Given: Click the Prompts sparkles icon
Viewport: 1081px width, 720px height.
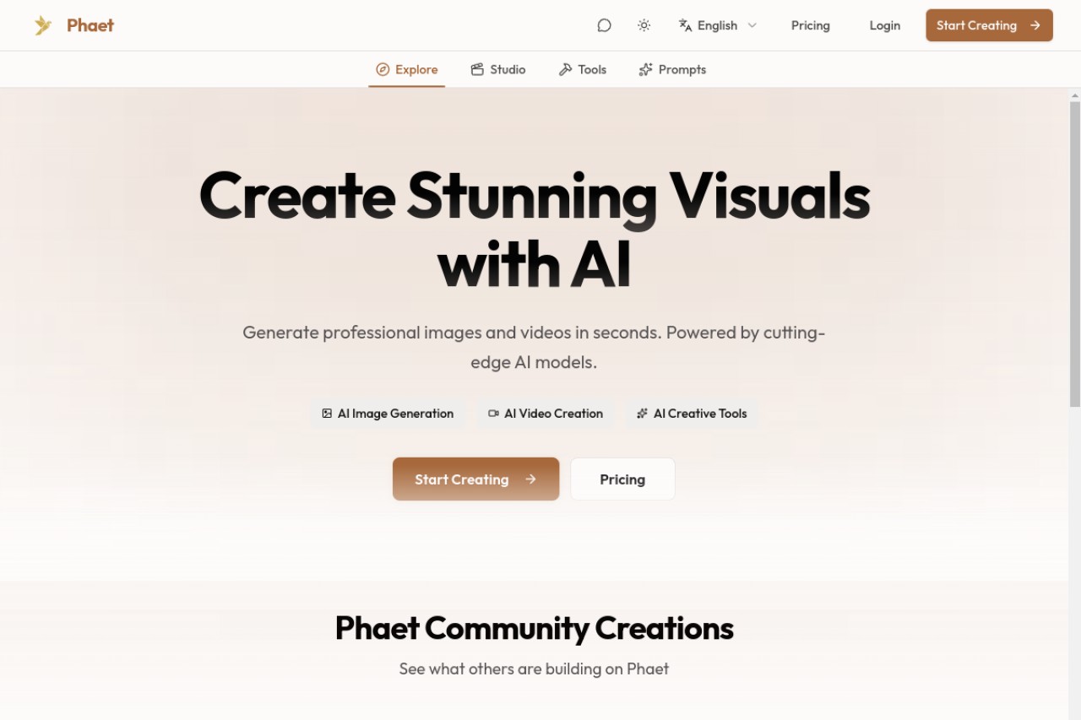Looking at the screenshot, I should tap(645, 69).
